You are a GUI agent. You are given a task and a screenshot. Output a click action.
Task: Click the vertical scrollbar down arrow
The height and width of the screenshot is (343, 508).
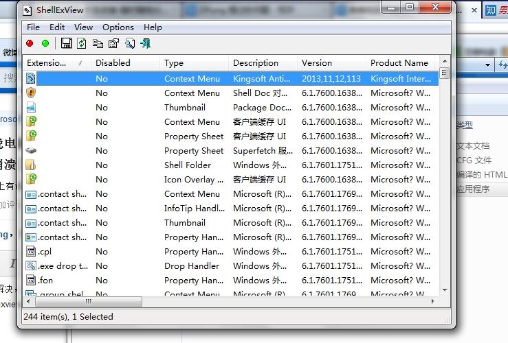click(445, 290)
